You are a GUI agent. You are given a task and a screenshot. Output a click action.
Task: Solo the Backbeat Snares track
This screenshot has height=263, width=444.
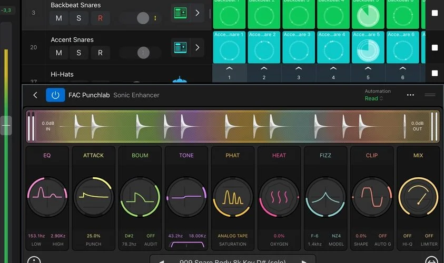click(x=78, y=18)
